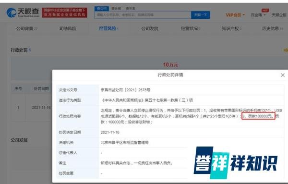This screenshot has height=184, width=288.
Task: Click the 决定机关 label
Action: click(66, 143)
